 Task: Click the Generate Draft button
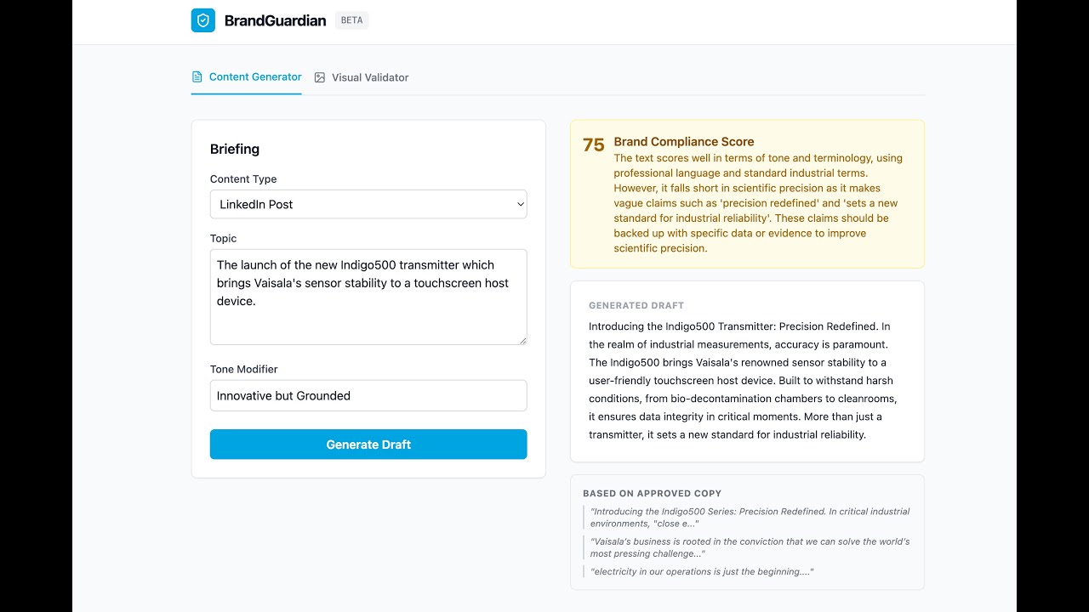[x=368, y=445]
